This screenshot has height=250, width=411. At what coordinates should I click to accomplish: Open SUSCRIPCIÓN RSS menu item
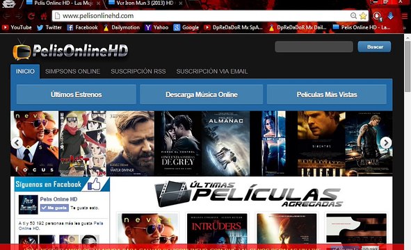tap(138, 72)
